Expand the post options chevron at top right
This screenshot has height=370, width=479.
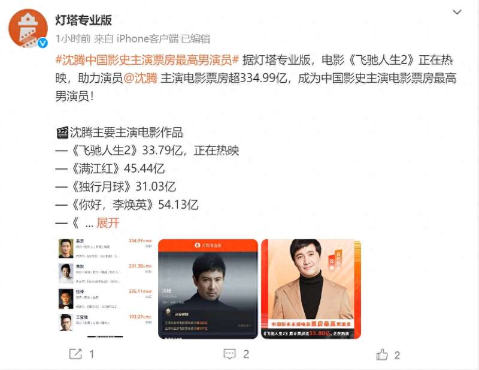tap(457, 12)
